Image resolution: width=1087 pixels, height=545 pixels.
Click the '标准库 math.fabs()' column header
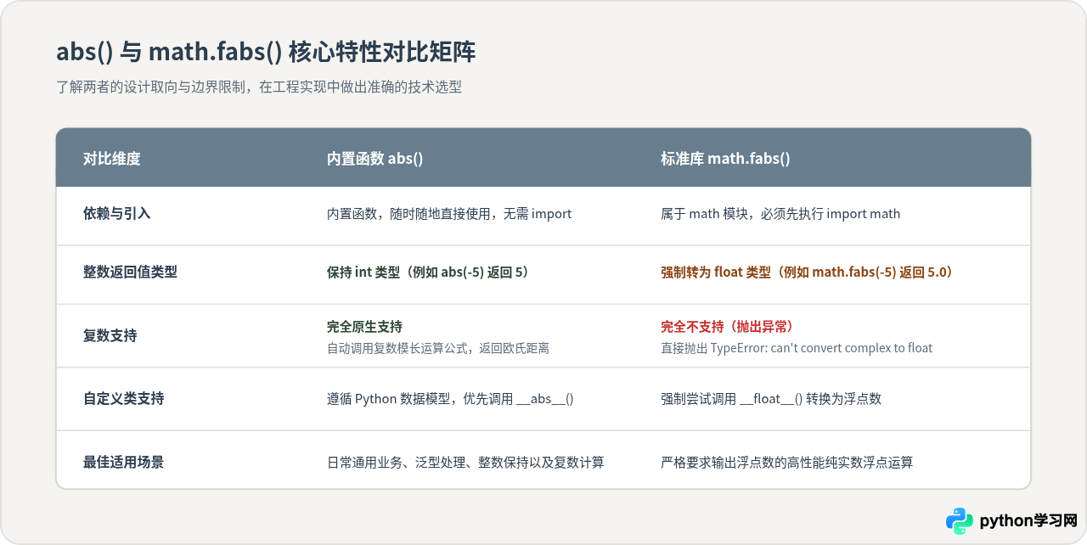(725, 158)
